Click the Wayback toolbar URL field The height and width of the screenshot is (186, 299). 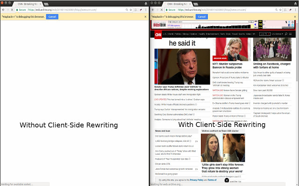[x=208, y=22]
